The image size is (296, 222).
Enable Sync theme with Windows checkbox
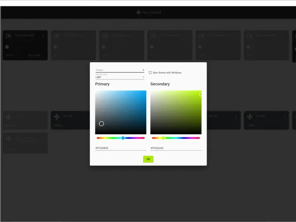(x=150, y=73)
